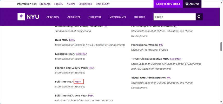Open the Alumni information link

pos(71,4)
